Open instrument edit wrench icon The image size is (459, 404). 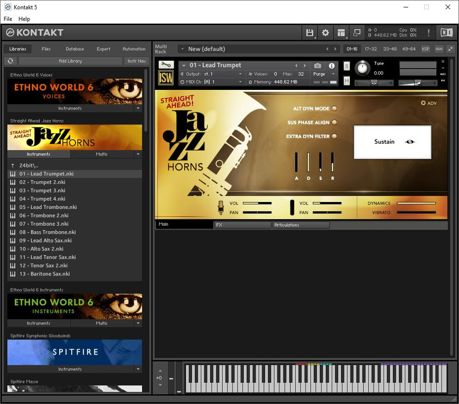click(x=166, y=65)
